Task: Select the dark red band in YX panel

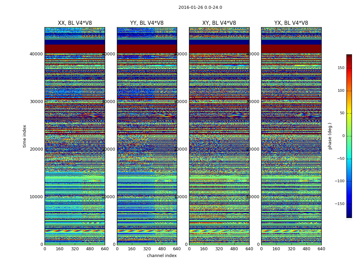Action: click(x=291, y=49)
